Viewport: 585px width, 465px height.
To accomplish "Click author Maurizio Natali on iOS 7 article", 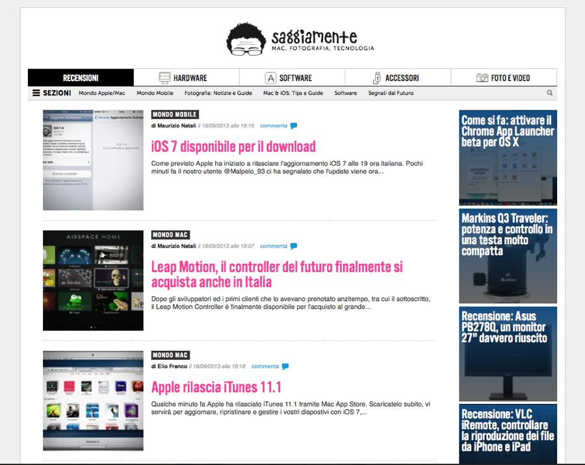I will click(x=176, y=126).
